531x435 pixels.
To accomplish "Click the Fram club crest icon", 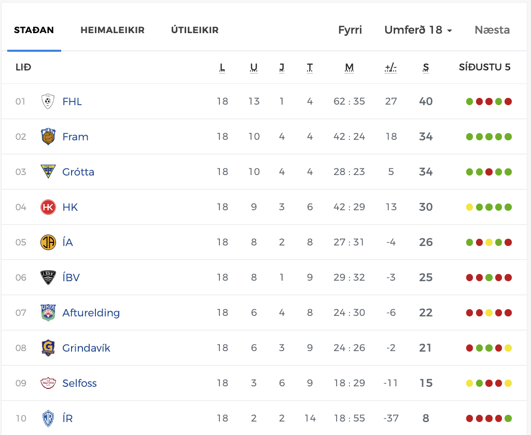I will coord(48,137).
